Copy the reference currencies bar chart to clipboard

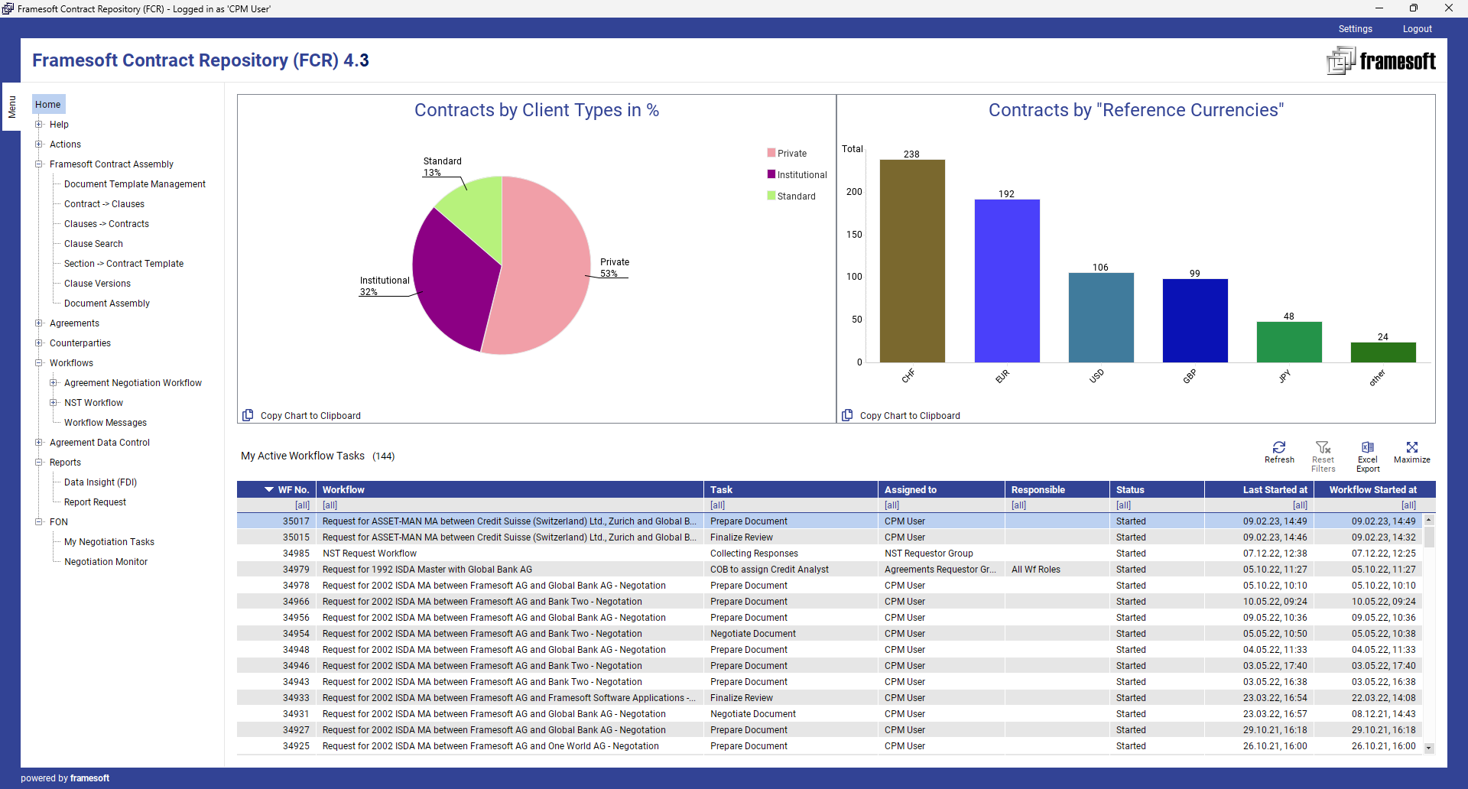pyautogui.click(x=901, y=415)
